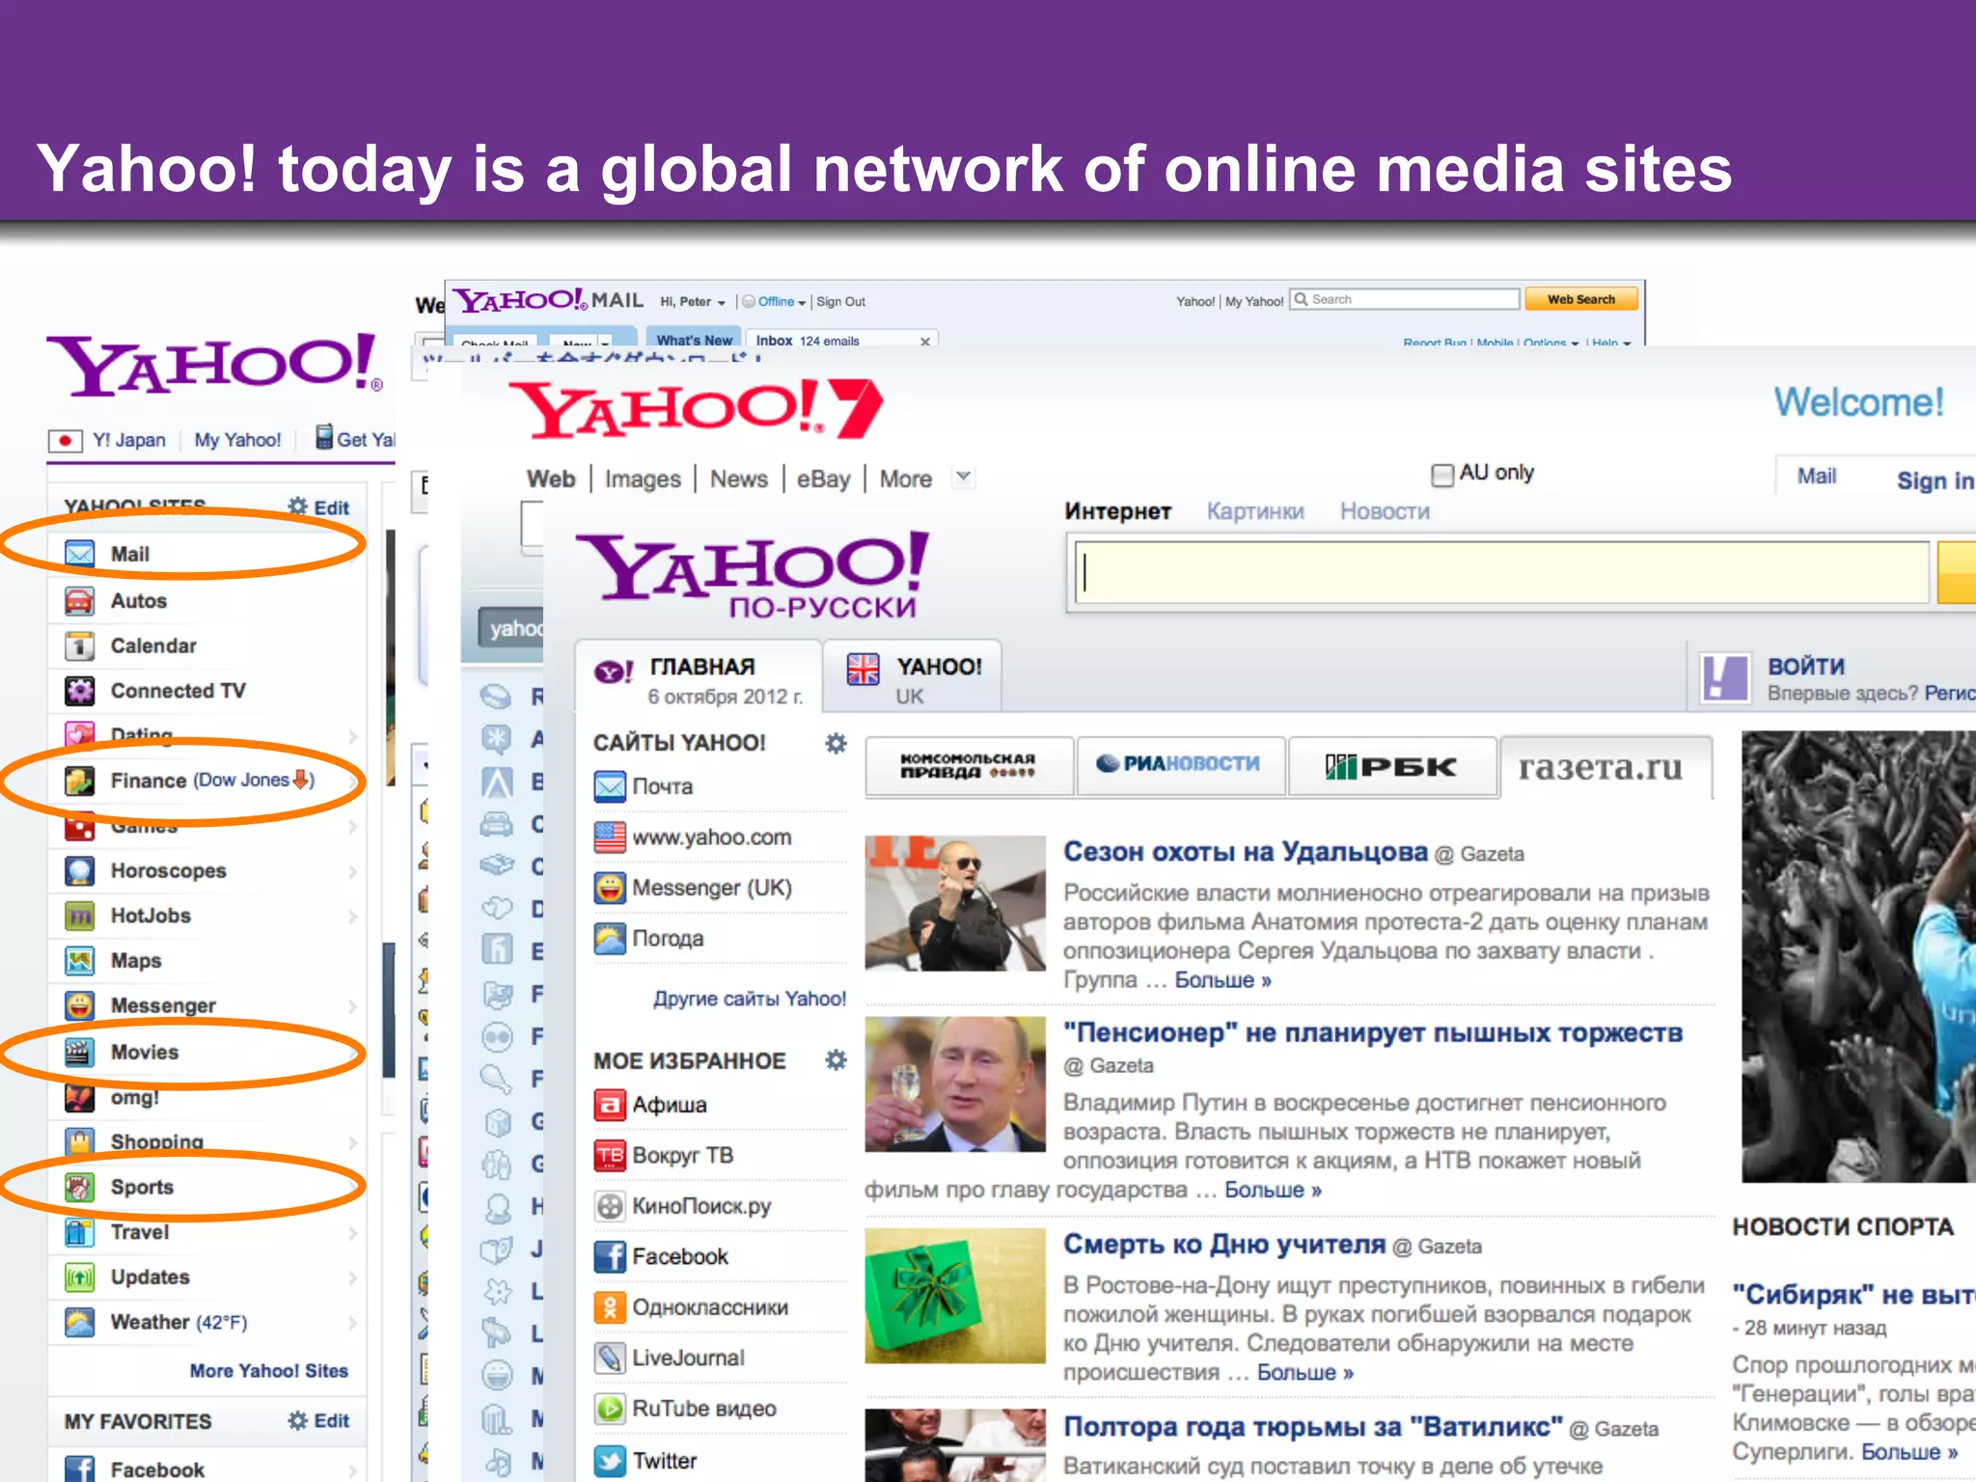The image size is (1976, 1482).
Task: Open the Messenger smiley icon
Action: coord(80,1006)
